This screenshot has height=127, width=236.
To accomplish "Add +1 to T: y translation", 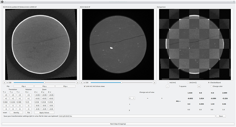I will 13,99.
